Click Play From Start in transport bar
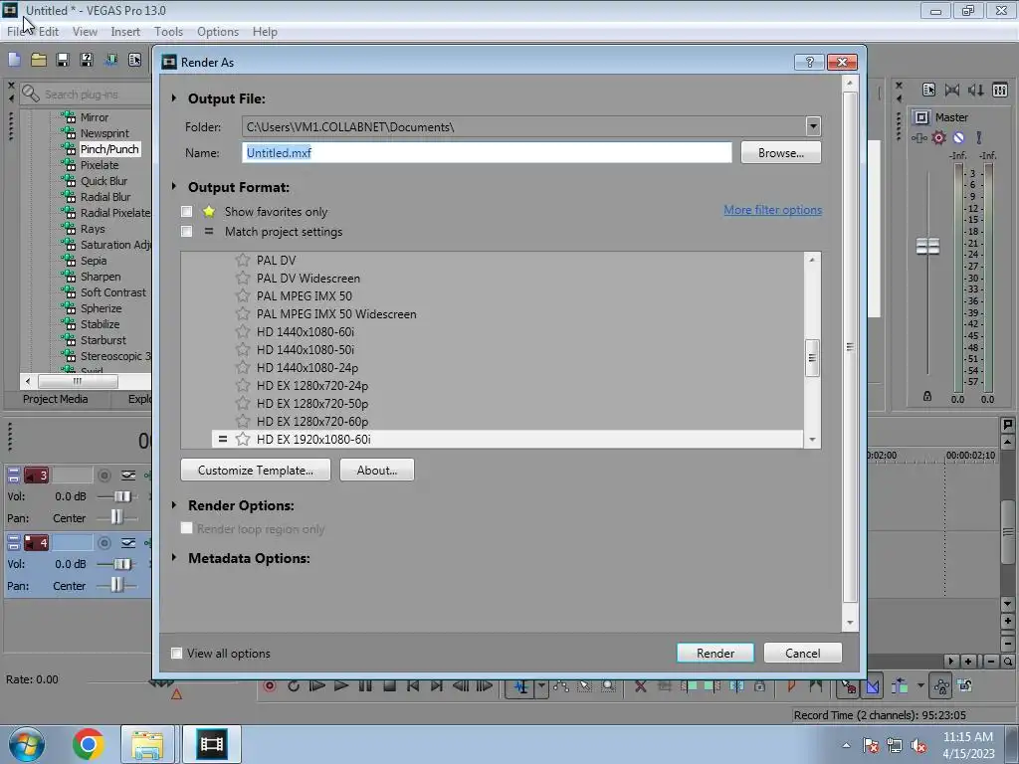The width and height of the screenshot is (1019, 764). pyautogui.click(x=317, y=686)
